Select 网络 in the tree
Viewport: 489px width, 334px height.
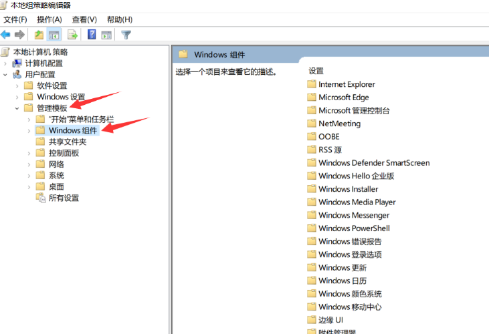[56, 164]
